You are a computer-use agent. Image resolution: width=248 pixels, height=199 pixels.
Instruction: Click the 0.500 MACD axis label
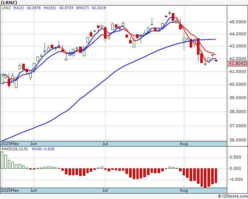pos(235,157)
